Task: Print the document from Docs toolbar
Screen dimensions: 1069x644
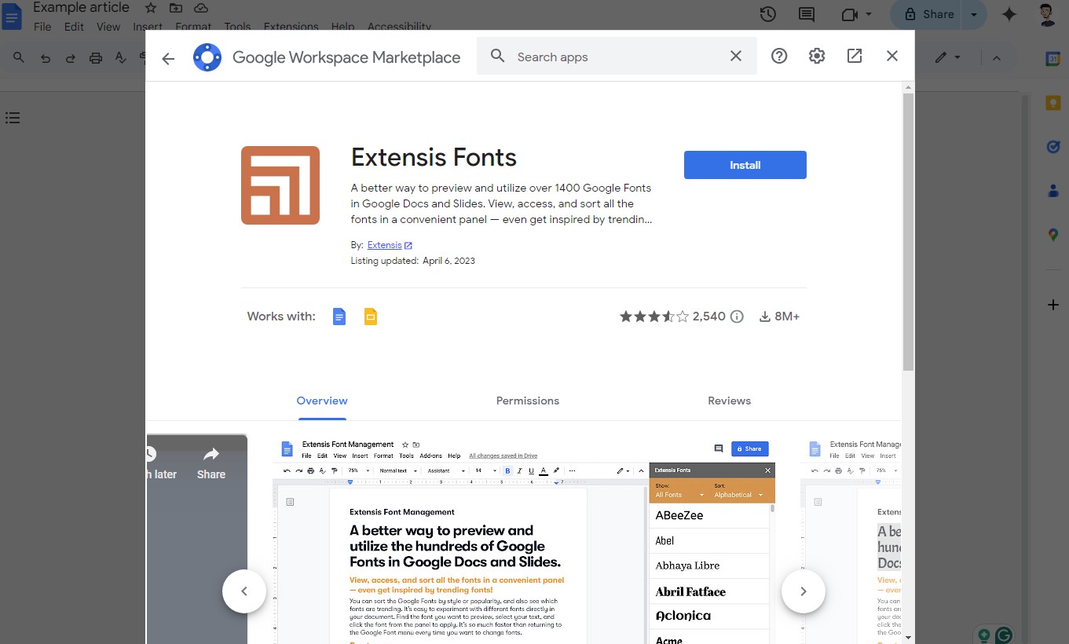Action: tap(96, 57)
